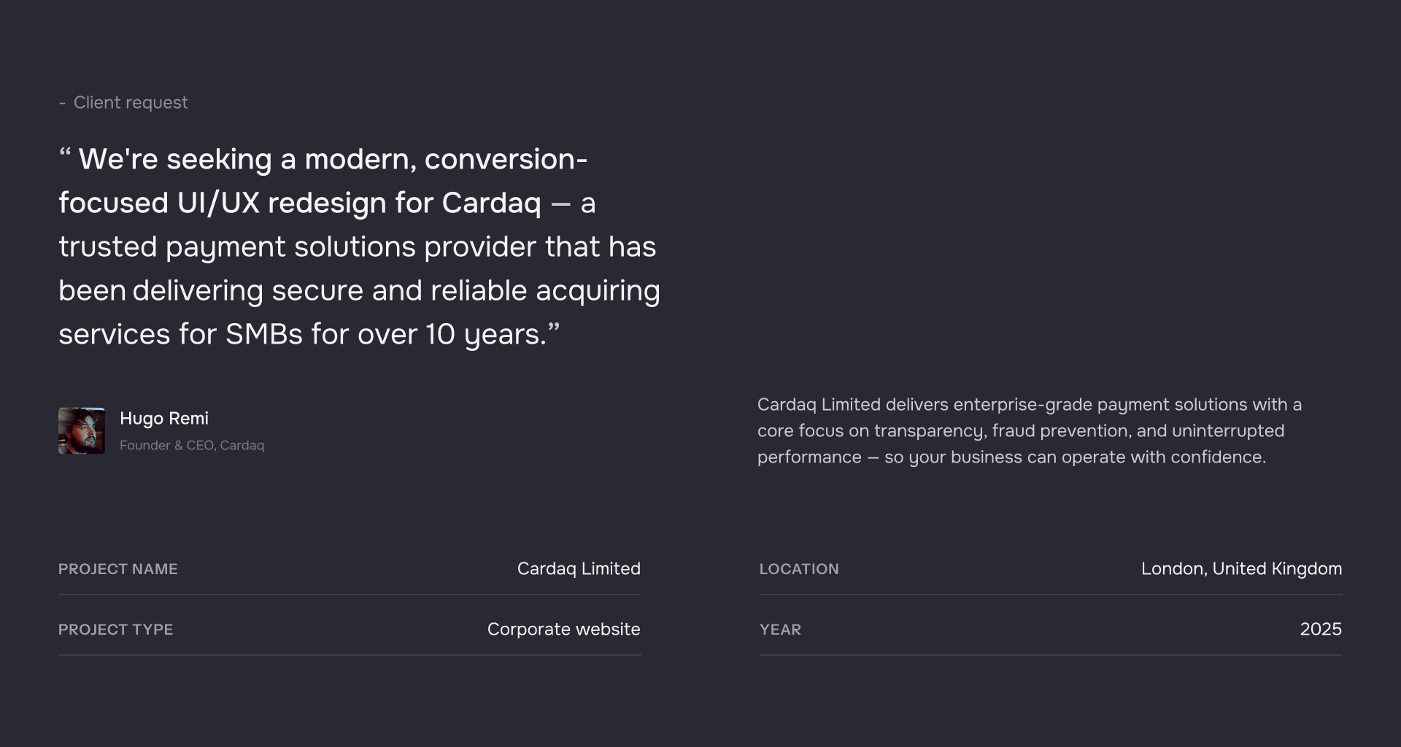Screen dimensions: 1401x747
Task: Click the Founder & CEO, Cardaq subtitle
Action: (x=192, y=445)
